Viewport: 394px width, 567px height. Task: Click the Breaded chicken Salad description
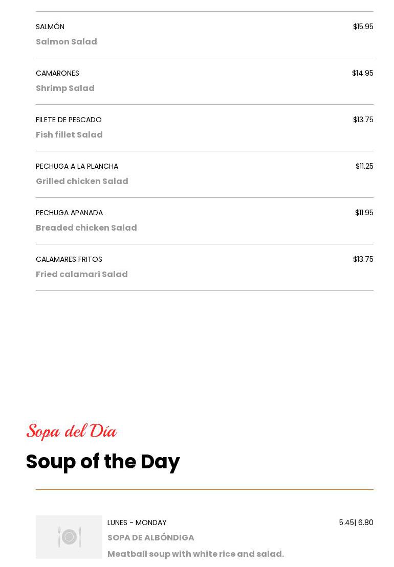[86, 228]
